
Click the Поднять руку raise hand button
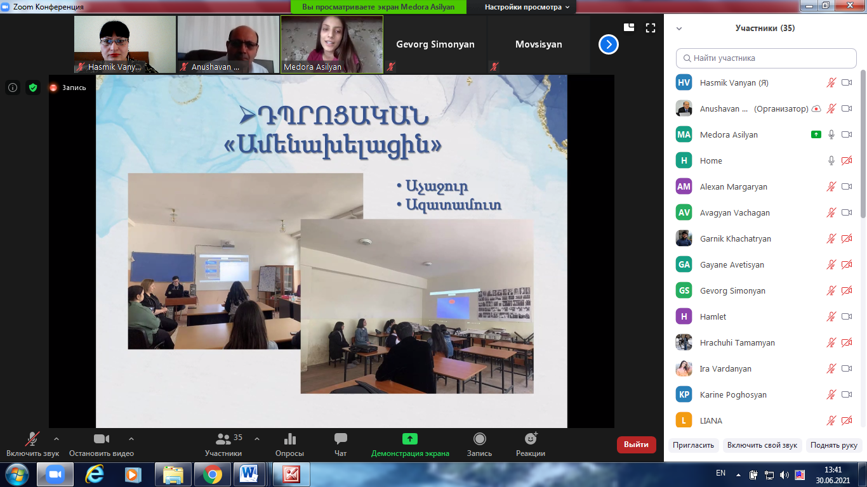[833, 445]
